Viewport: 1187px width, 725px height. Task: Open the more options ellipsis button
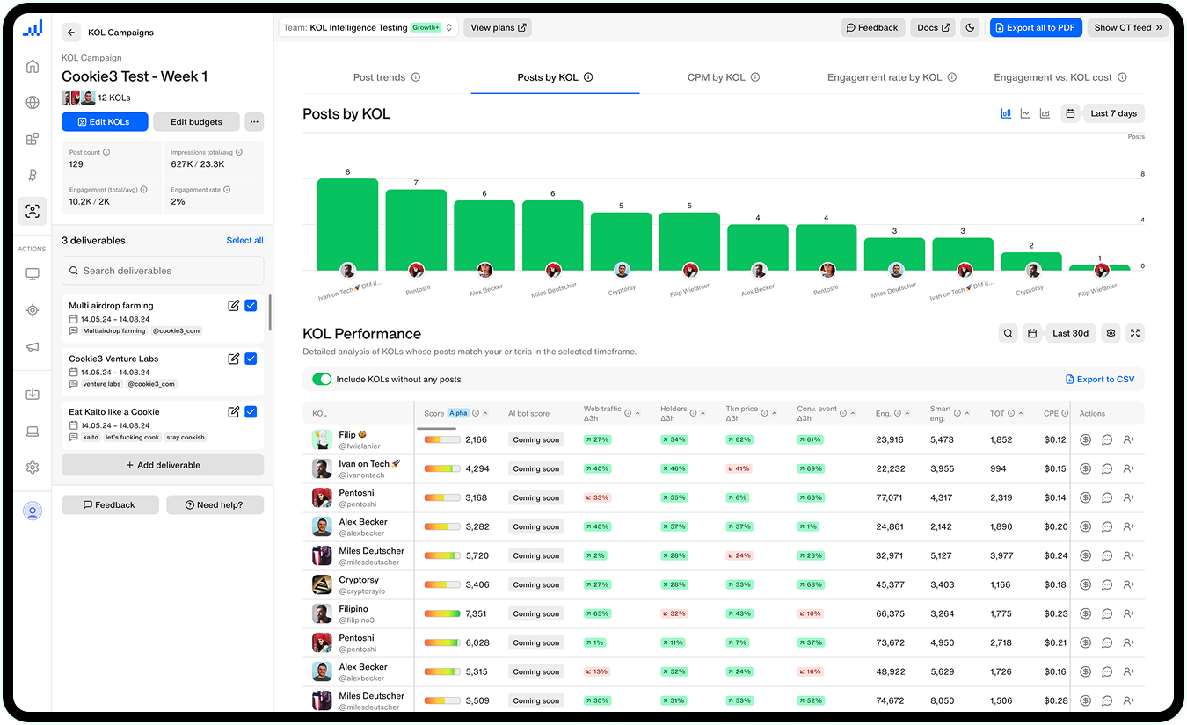(253, 121)
